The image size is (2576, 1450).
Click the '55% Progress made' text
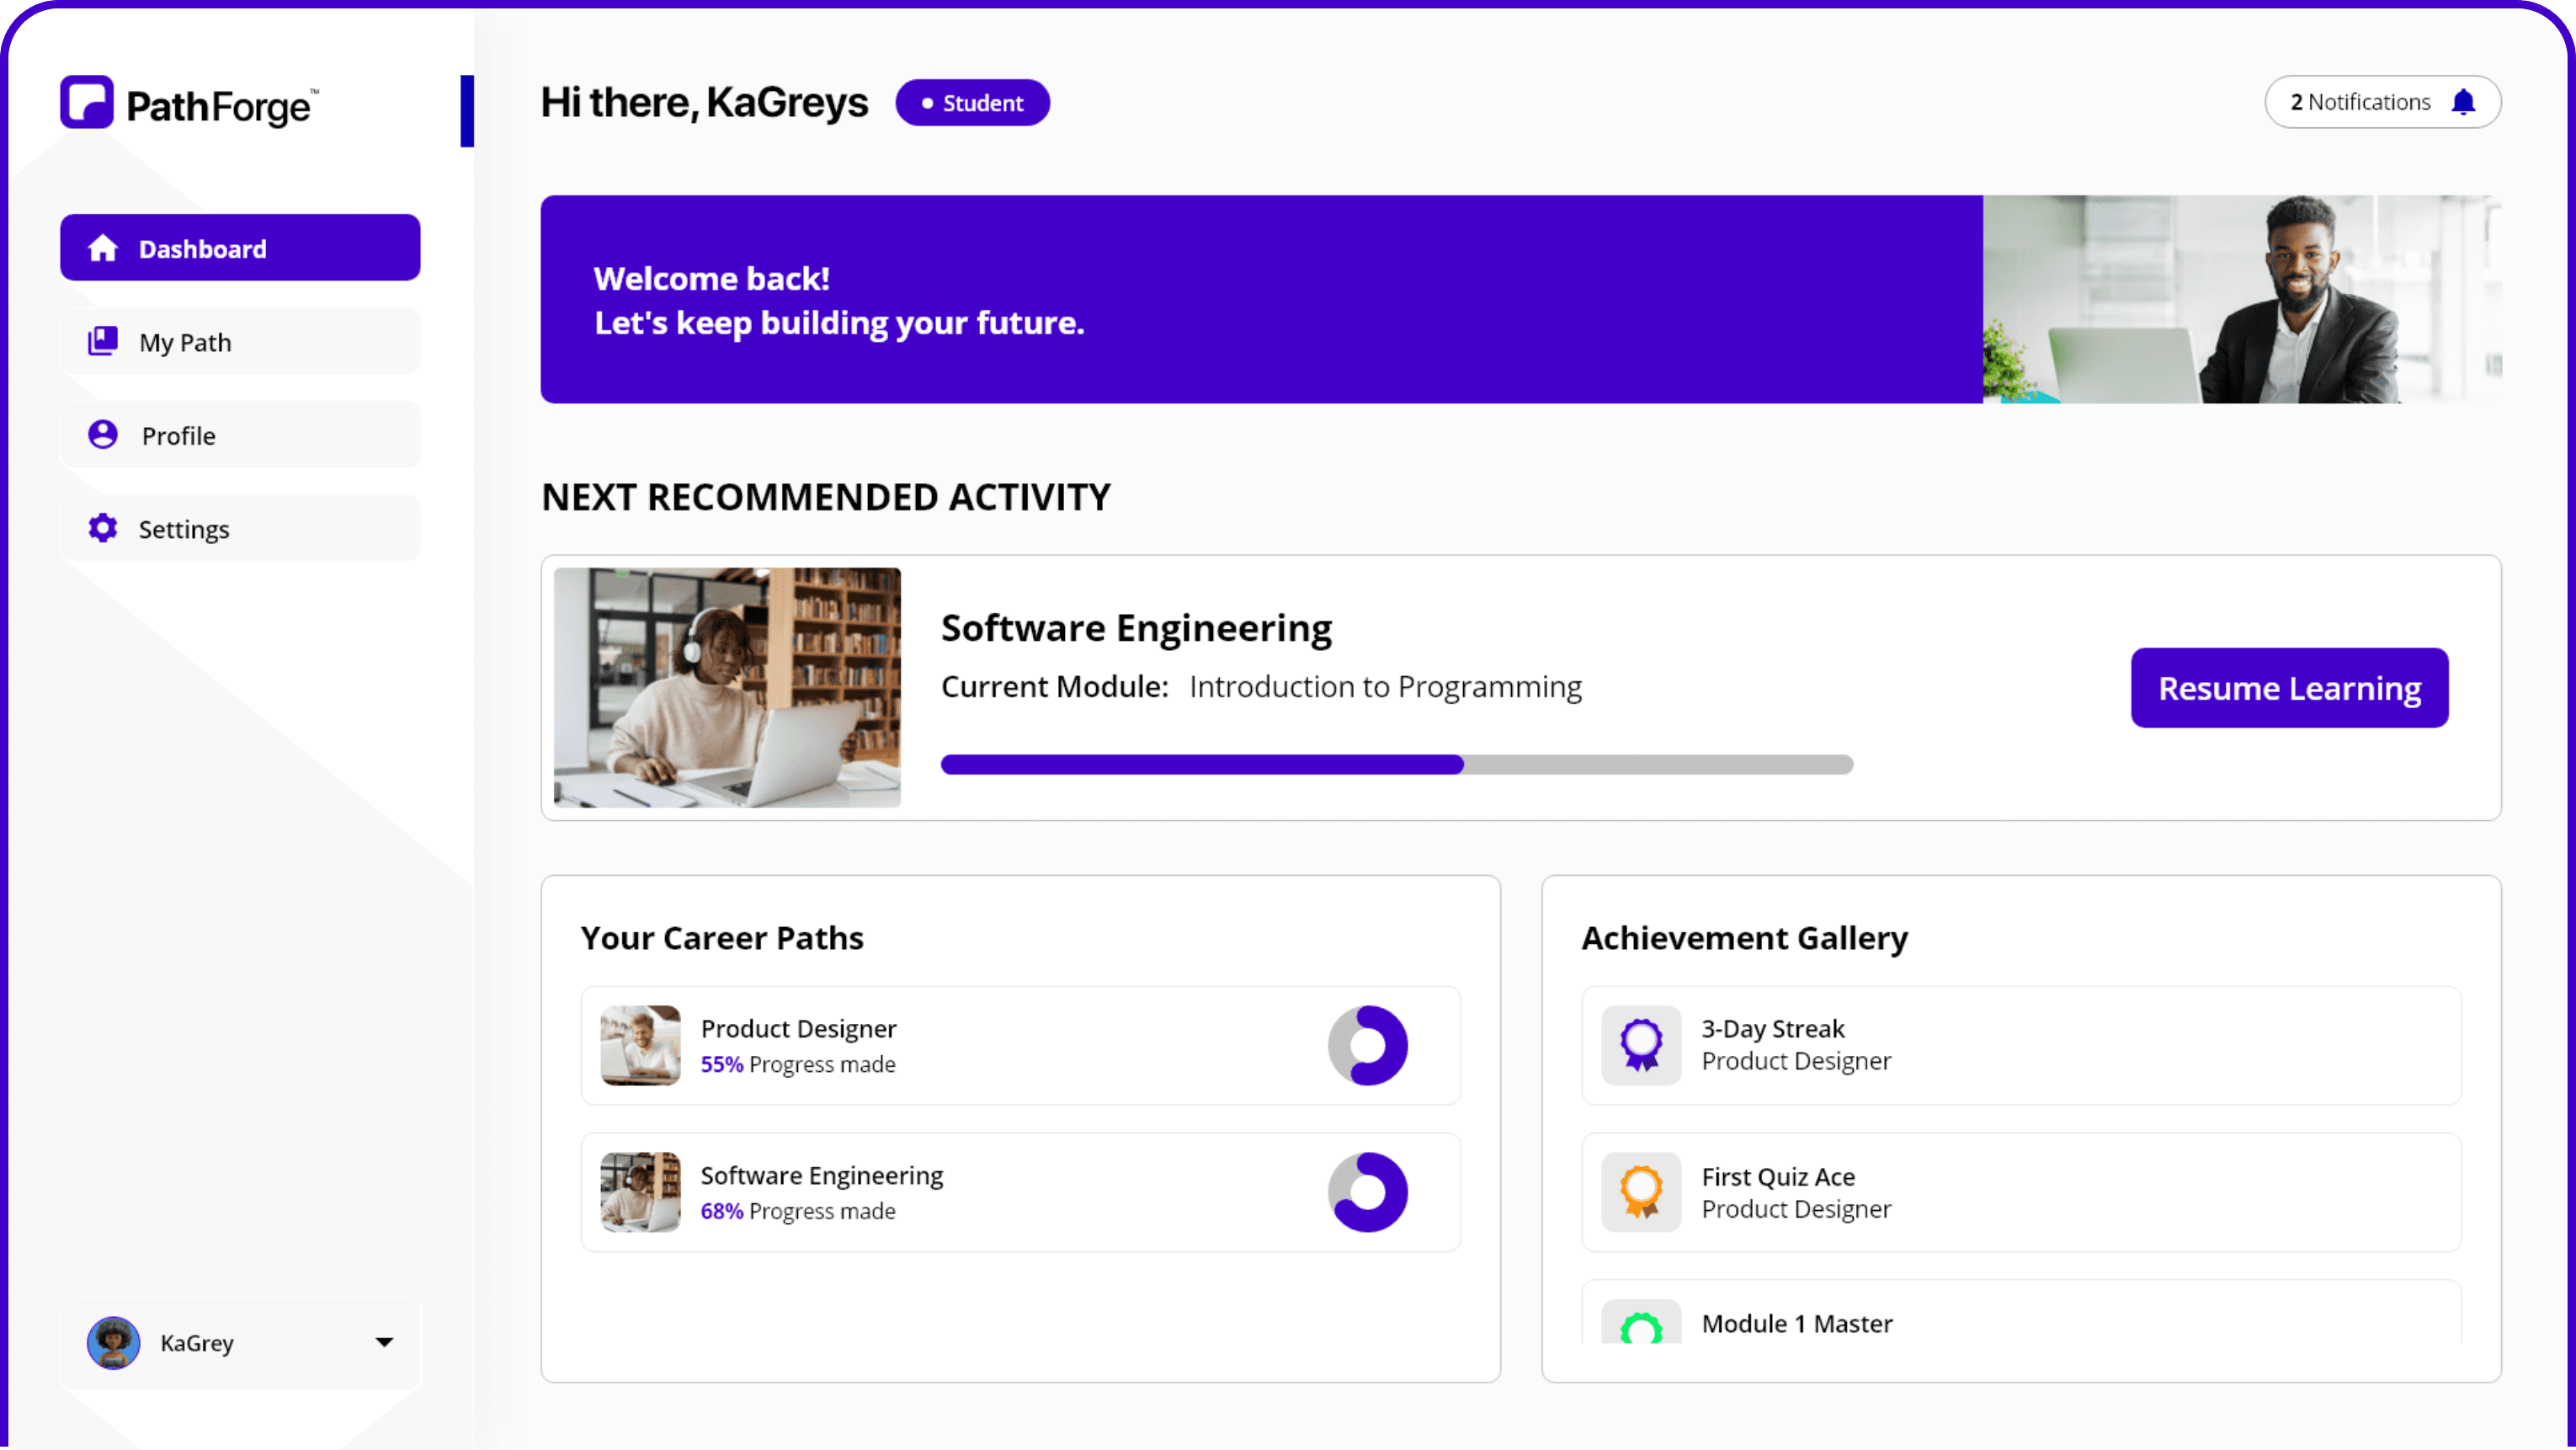tap(798, 1064)
